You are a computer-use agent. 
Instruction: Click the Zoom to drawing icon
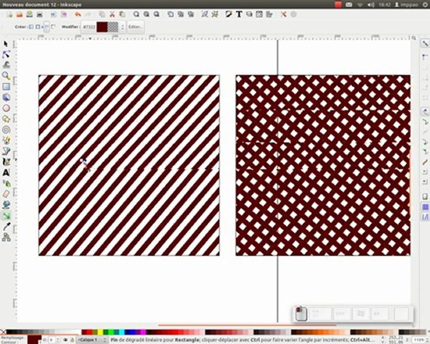click(x=147, y=14)
